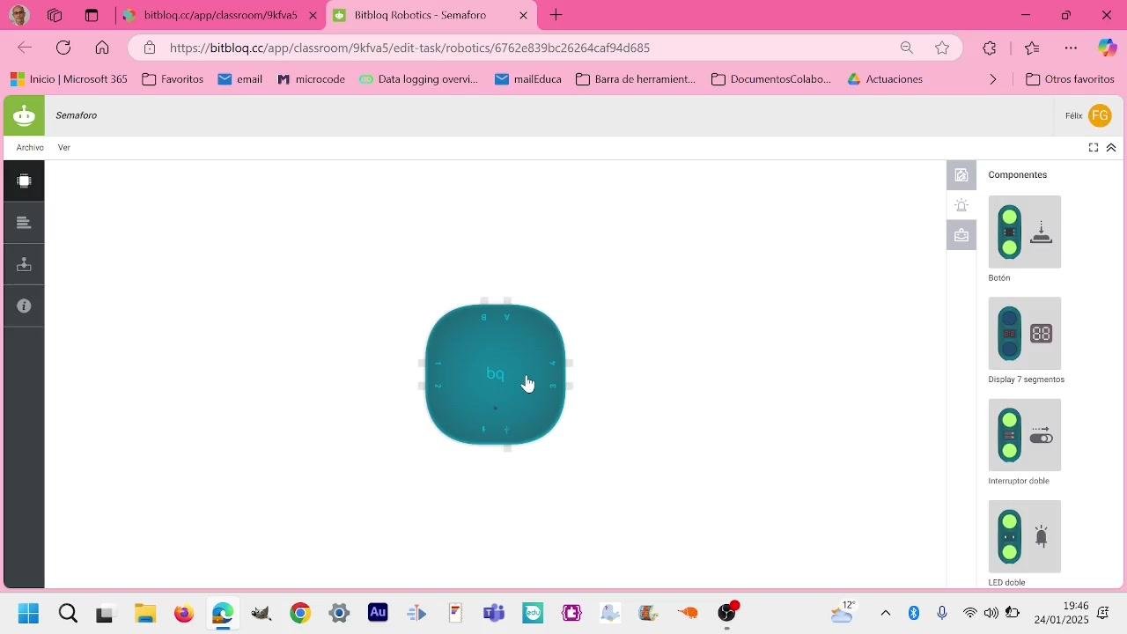Viewport: 1127px width, 634px height.
Task: Open the browser profile picture menu
Action: [x=18, y=15]
